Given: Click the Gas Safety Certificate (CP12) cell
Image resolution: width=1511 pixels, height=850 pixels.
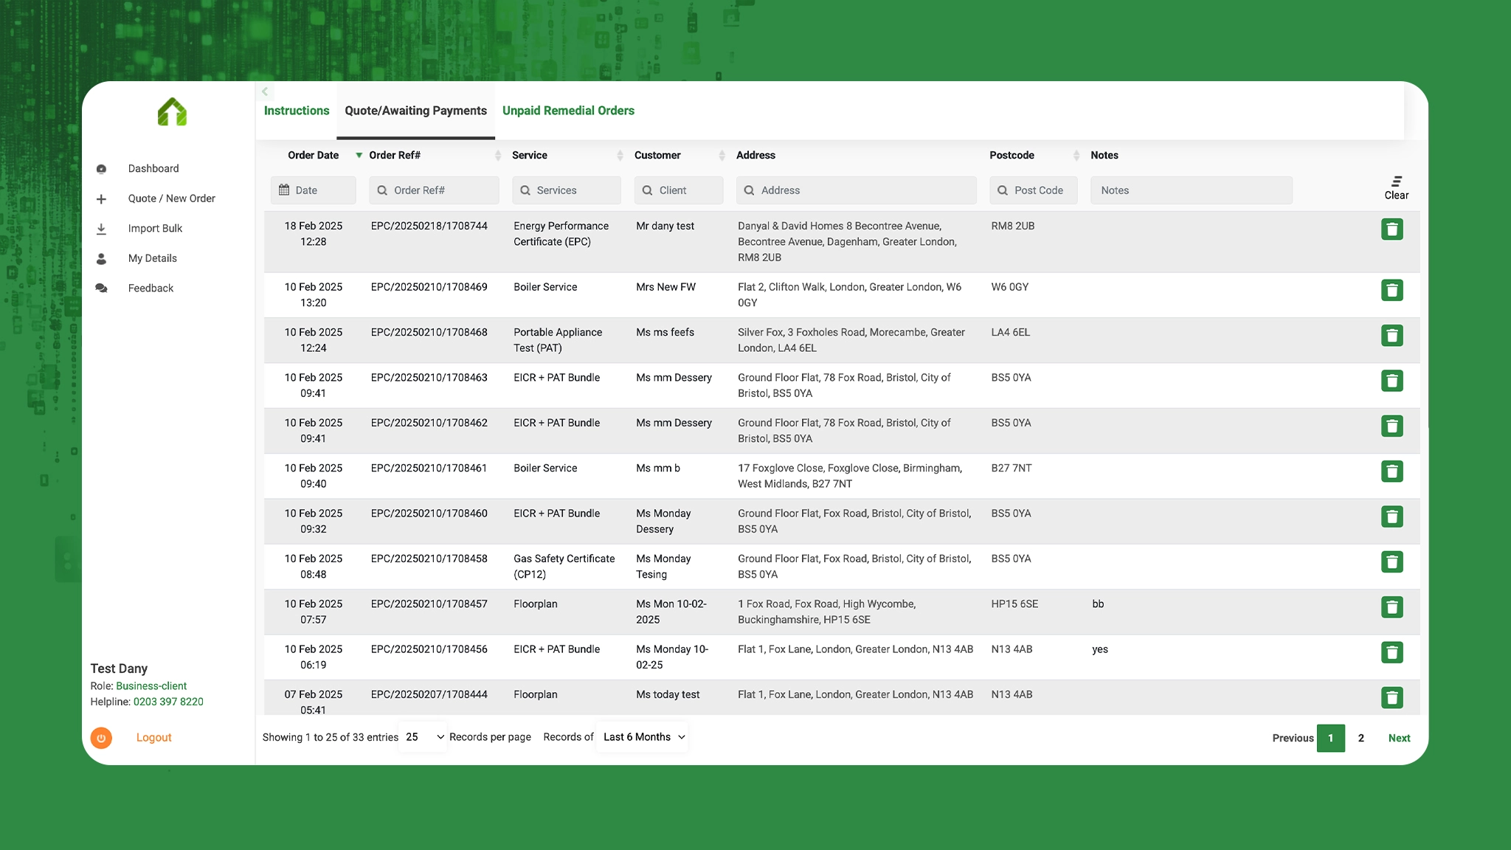Looking at the screenshot, I should (564, 567).
